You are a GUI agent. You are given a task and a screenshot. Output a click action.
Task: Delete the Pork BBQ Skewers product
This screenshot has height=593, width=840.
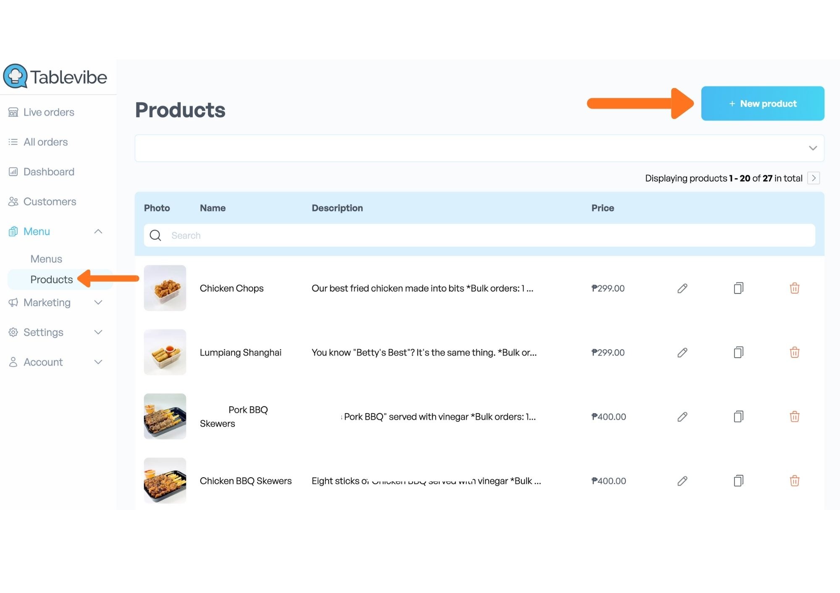pos(794,416)
